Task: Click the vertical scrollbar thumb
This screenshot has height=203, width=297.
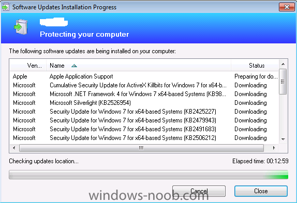Action: tap(283, 82)
